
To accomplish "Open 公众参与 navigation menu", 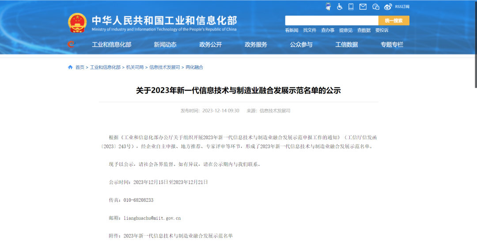I will (301, 45).
